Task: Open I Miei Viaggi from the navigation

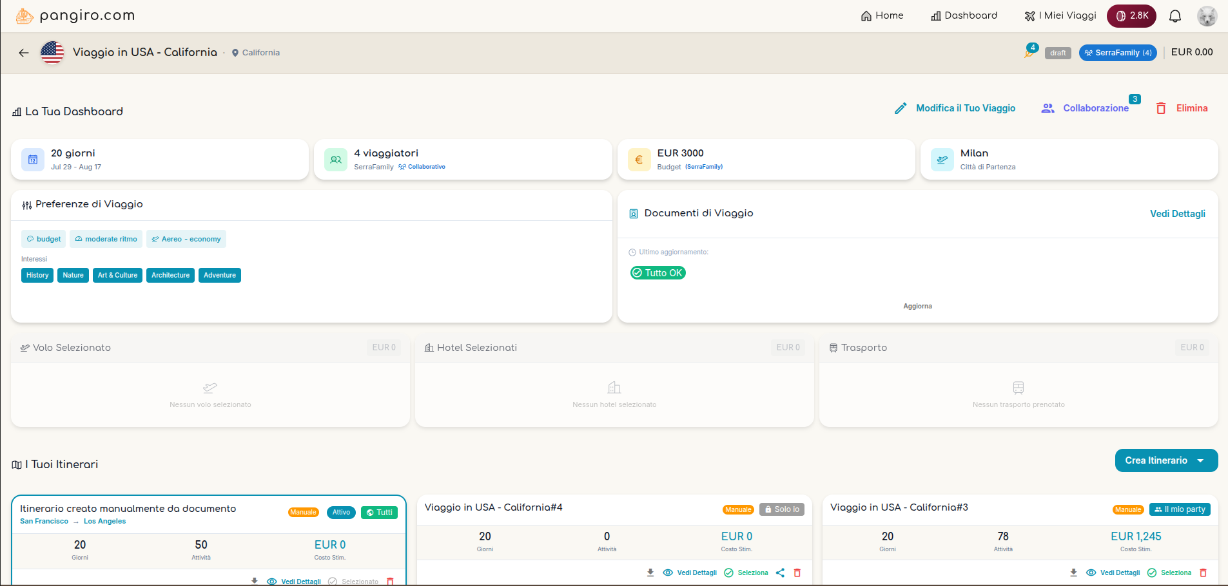Action: coord(1059,15)
